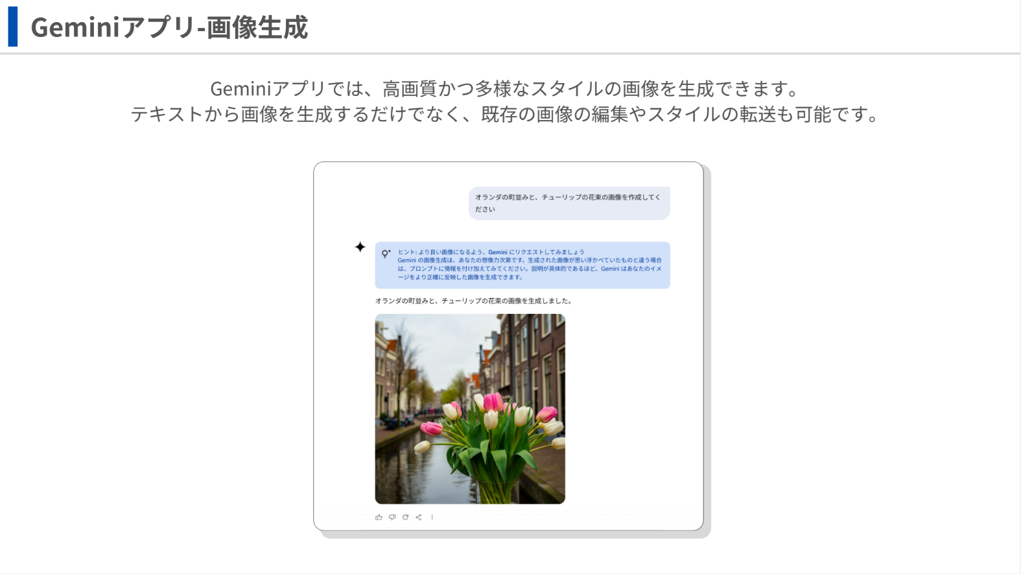Click the Gemini sparkle icon beside the response

(360, 247)
